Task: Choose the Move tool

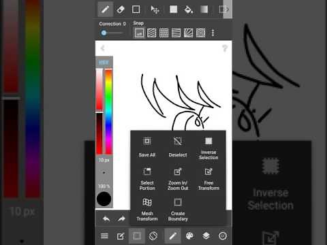Action: 155,10
